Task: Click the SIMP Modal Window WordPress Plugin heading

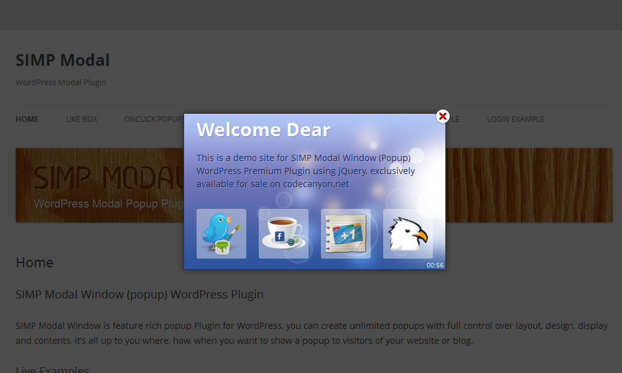Action: click(139, 295)
